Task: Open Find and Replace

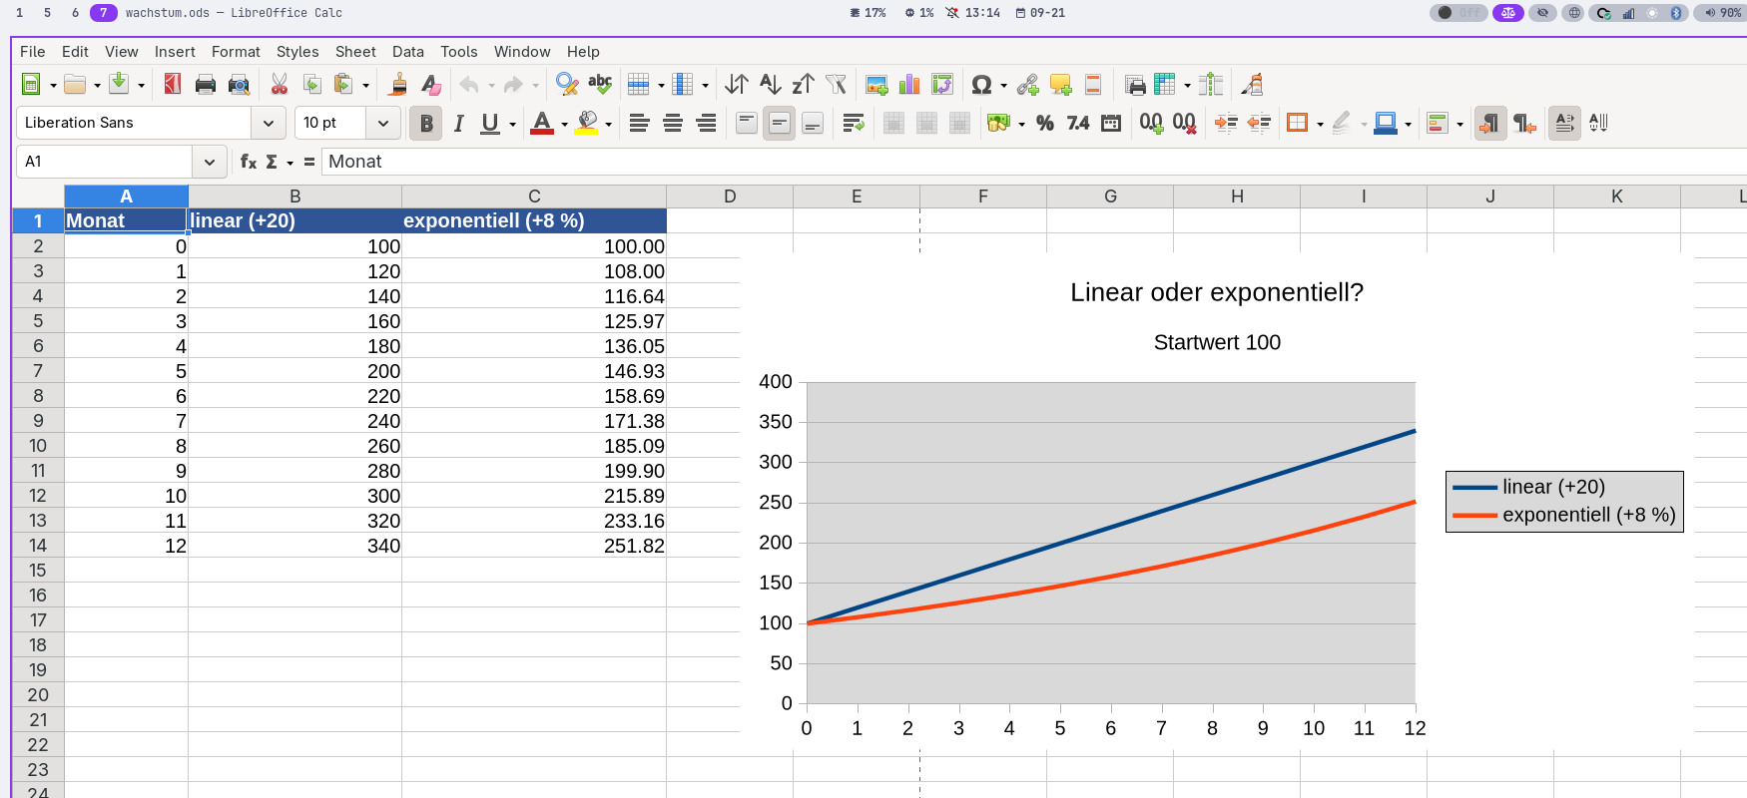Action: [x=567, y=85]
